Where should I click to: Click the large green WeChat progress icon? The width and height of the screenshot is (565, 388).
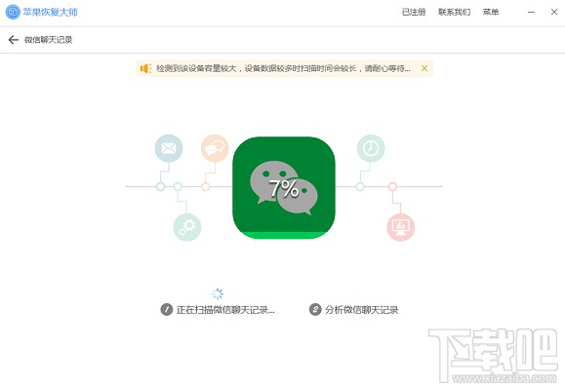(x=284, y=187)
